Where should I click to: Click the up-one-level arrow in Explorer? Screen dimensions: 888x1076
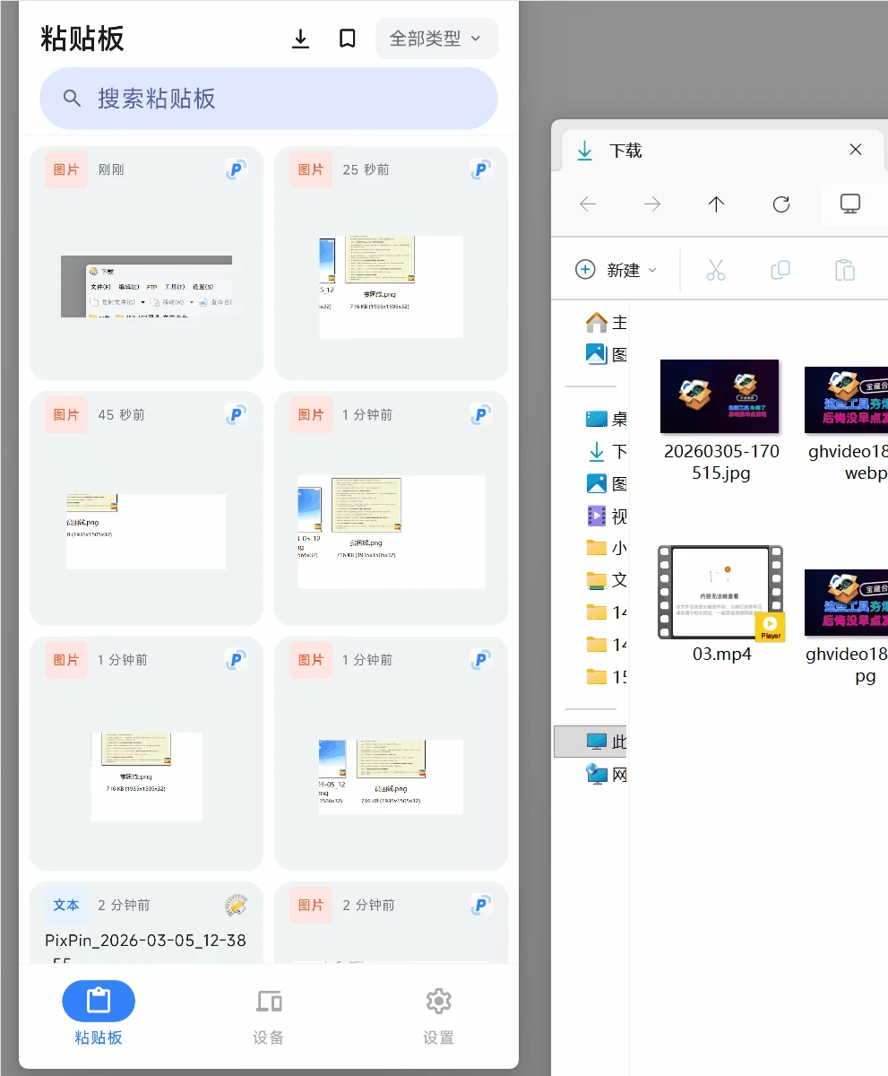tap(716, 204)
